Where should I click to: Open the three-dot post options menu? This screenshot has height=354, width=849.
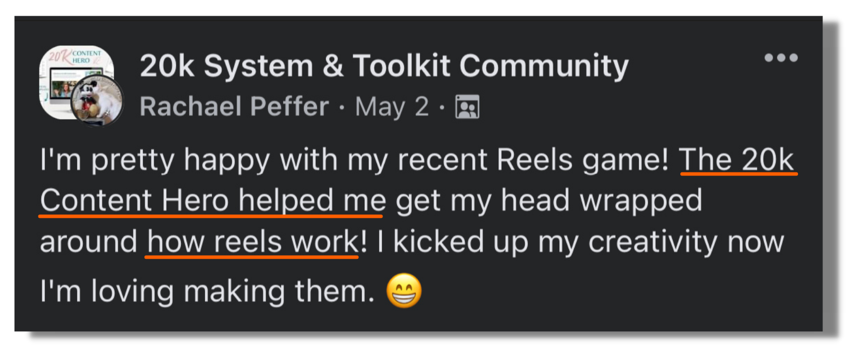coord(781,58)
